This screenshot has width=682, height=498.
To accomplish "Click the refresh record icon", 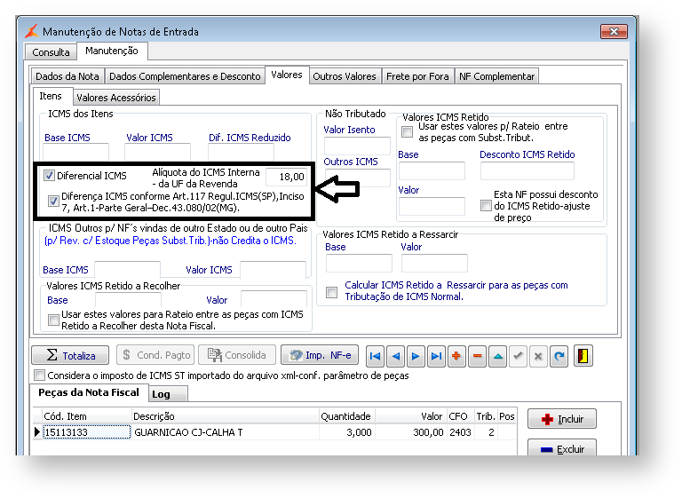I will pyautogui.click(x=559, y=356).
